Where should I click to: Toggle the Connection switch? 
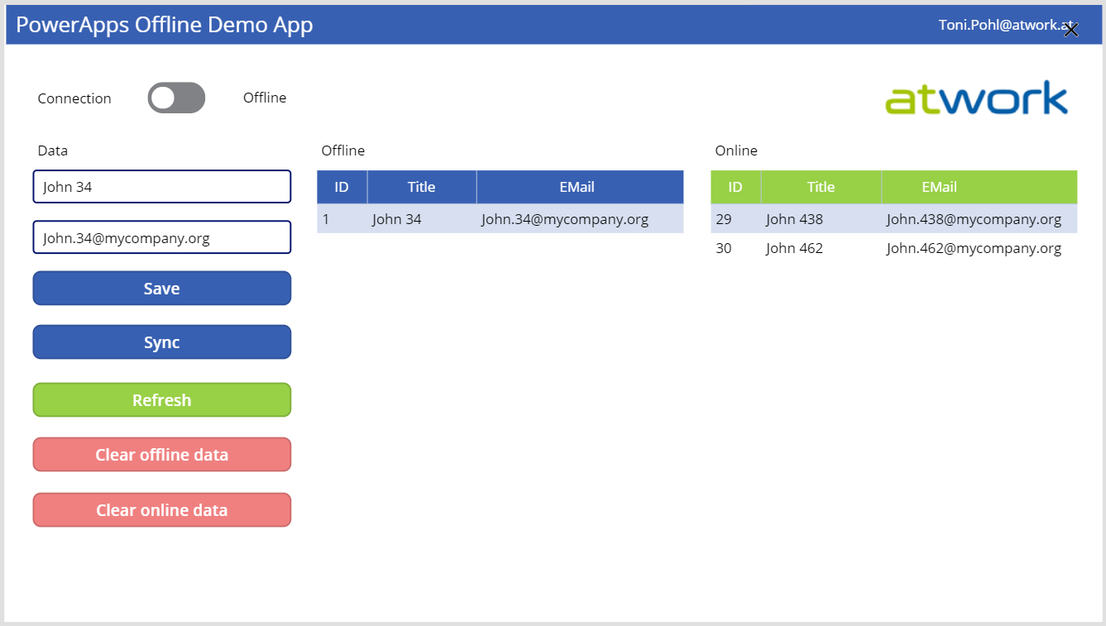coord(176,98)
